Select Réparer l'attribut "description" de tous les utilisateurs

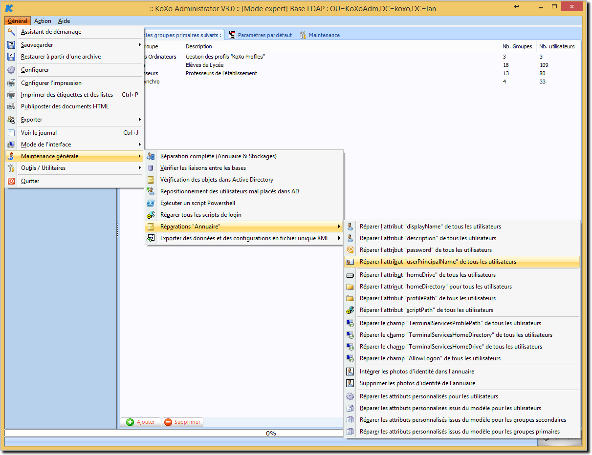pos(462,238)
